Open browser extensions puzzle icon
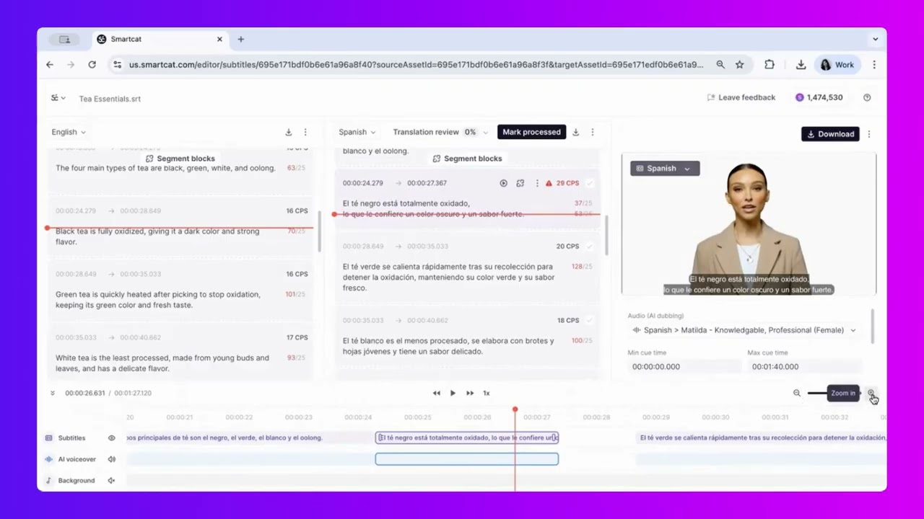The image size is (924, 519). point(770,65)
